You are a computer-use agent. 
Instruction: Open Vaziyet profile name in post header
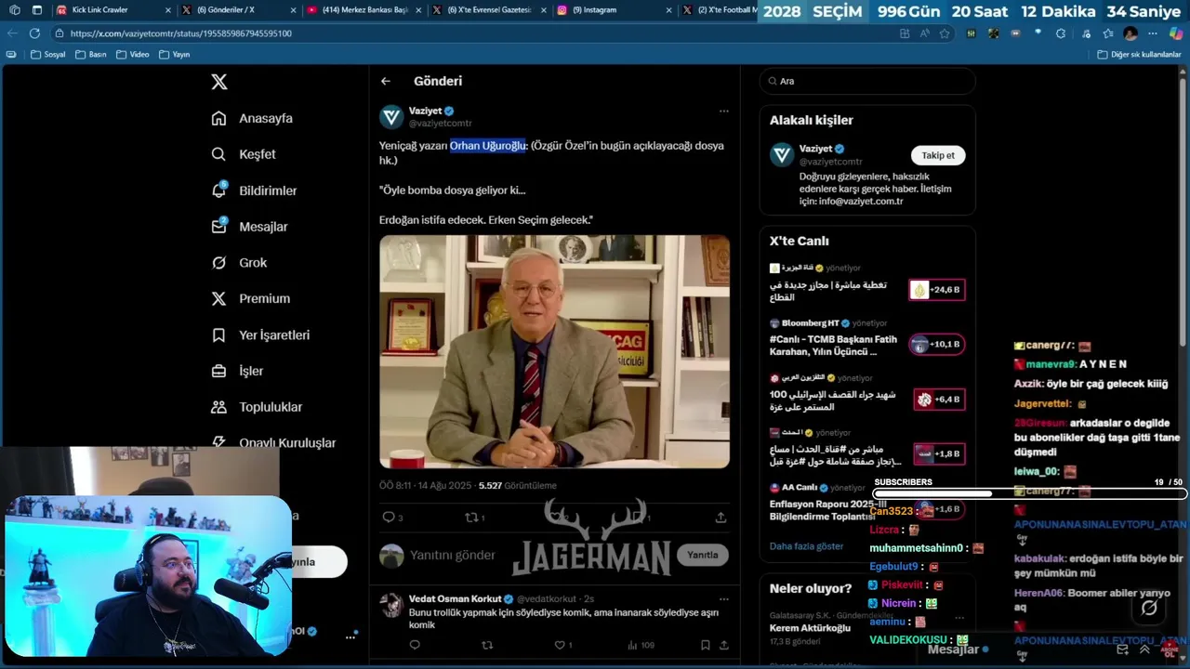coord(425,111)
